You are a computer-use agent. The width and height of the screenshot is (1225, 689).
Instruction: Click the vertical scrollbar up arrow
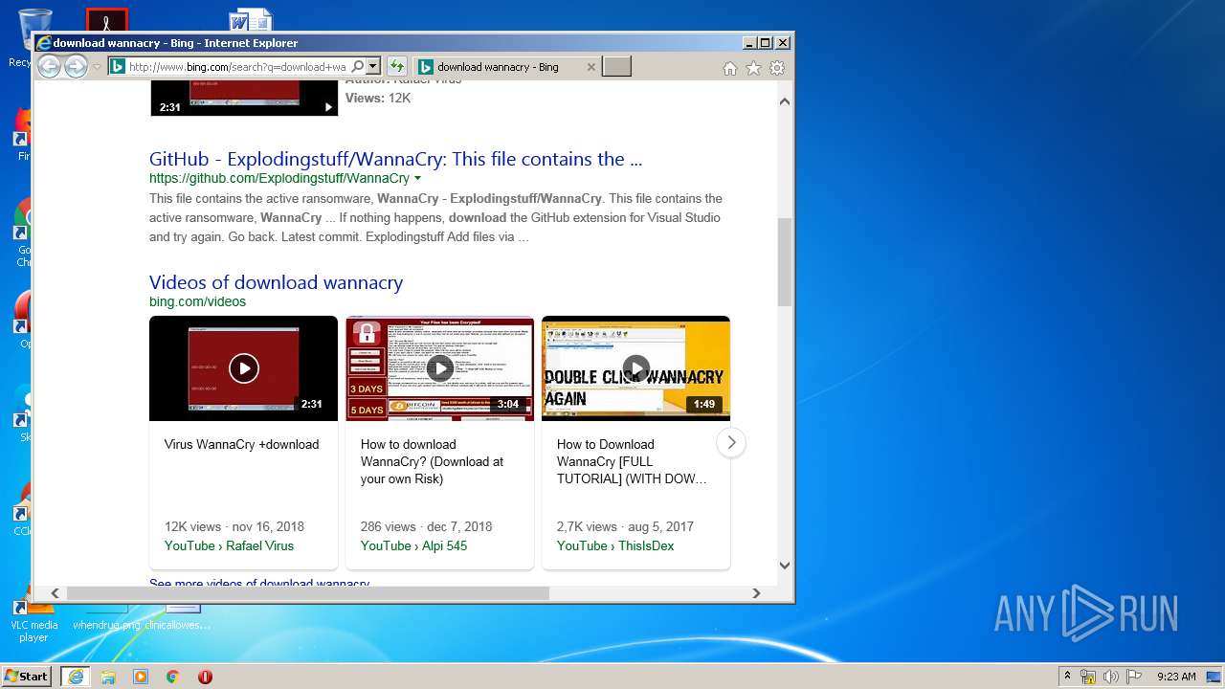(x=785, y=101)
